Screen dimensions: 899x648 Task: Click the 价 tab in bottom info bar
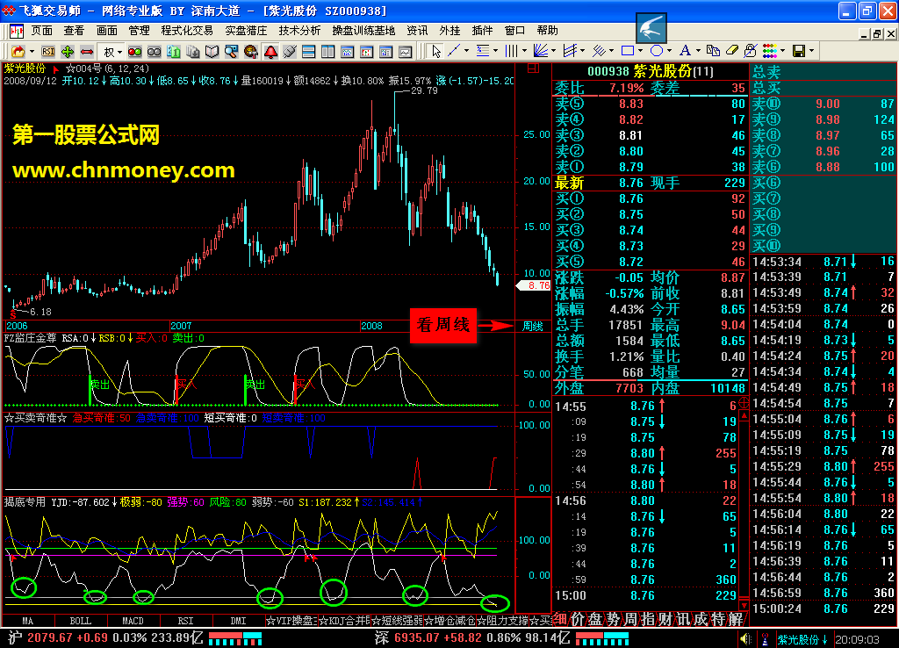(578, 619)
